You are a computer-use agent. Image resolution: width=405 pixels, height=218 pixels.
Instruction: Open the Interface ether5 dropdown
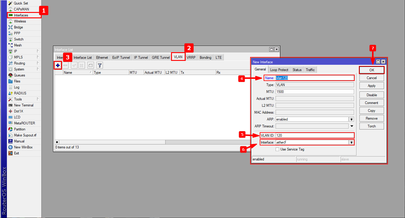pos(351,142)
